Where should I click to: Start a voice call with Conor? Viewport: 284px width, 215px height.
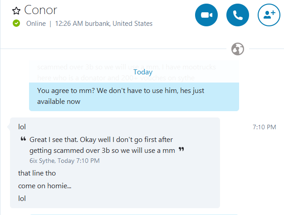point(238,15)
